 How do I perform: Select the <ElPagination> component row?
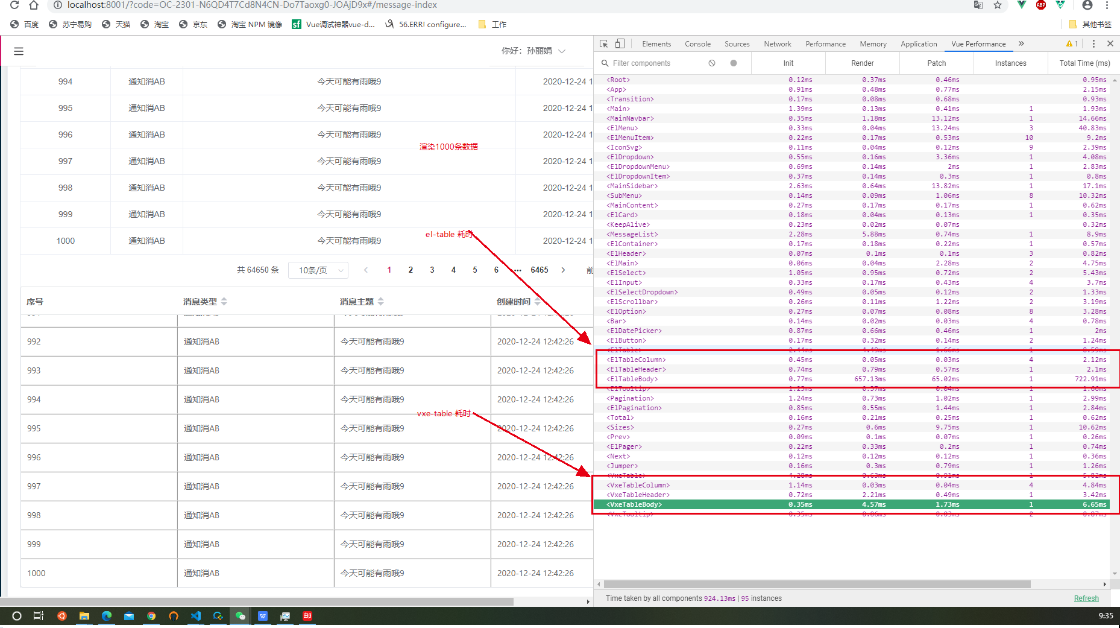pyautogui.click(x=852, y=408)
